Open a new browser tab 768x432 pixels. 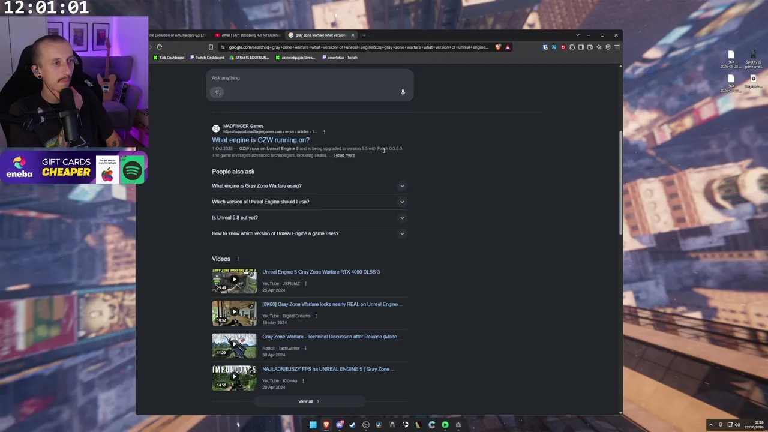(364, 35)
